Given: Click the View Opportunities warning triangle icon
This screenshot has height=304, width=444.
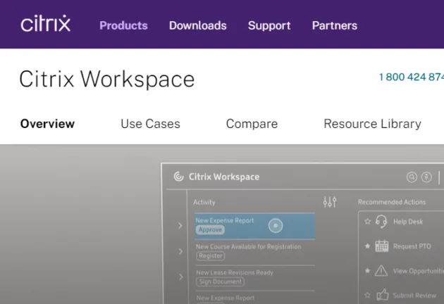Looking at the screenshot, I should (381, 271).
